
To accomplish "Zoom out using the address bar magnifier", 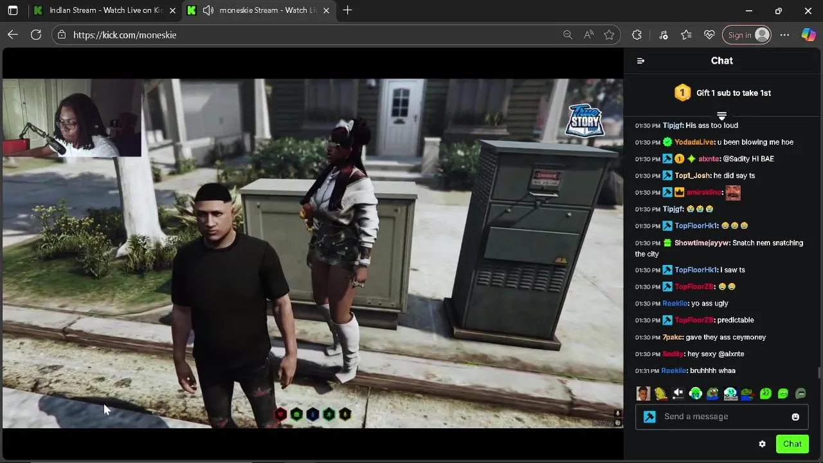I will click(568, 35).
